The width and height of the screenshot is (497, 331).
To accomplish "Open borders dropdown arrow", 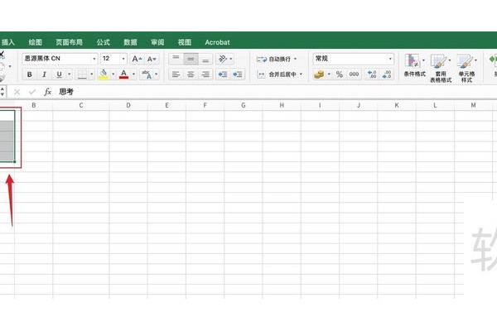I will pyautogui.click(x=92, y=74).
